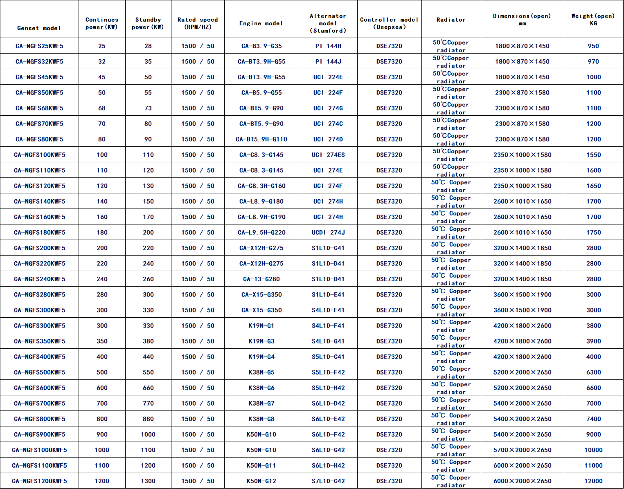Select the CA-NGFS500KWF5 genset cell
The height and width of the screenshot is (489, 624).
[x=39, y=372]
